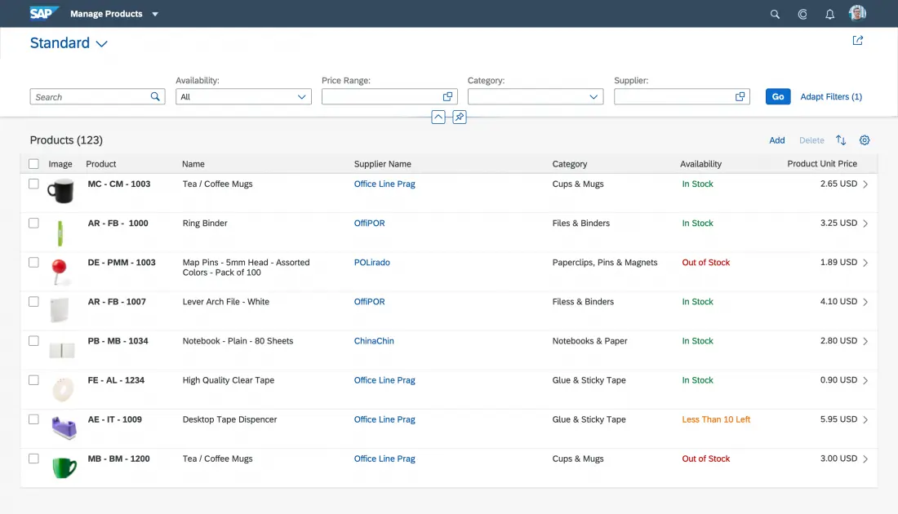Check the checkbox for MC - CM - 1003
The image size is (898, 514).
(33, 184)
